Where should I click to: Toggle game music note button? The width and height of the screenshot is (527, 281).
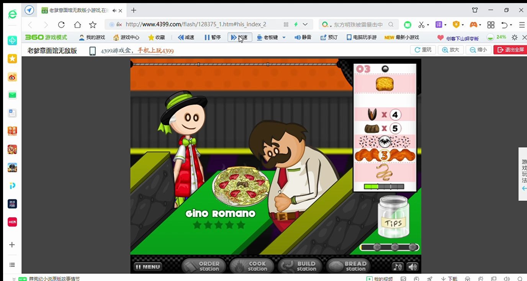(x=398, y=267)
